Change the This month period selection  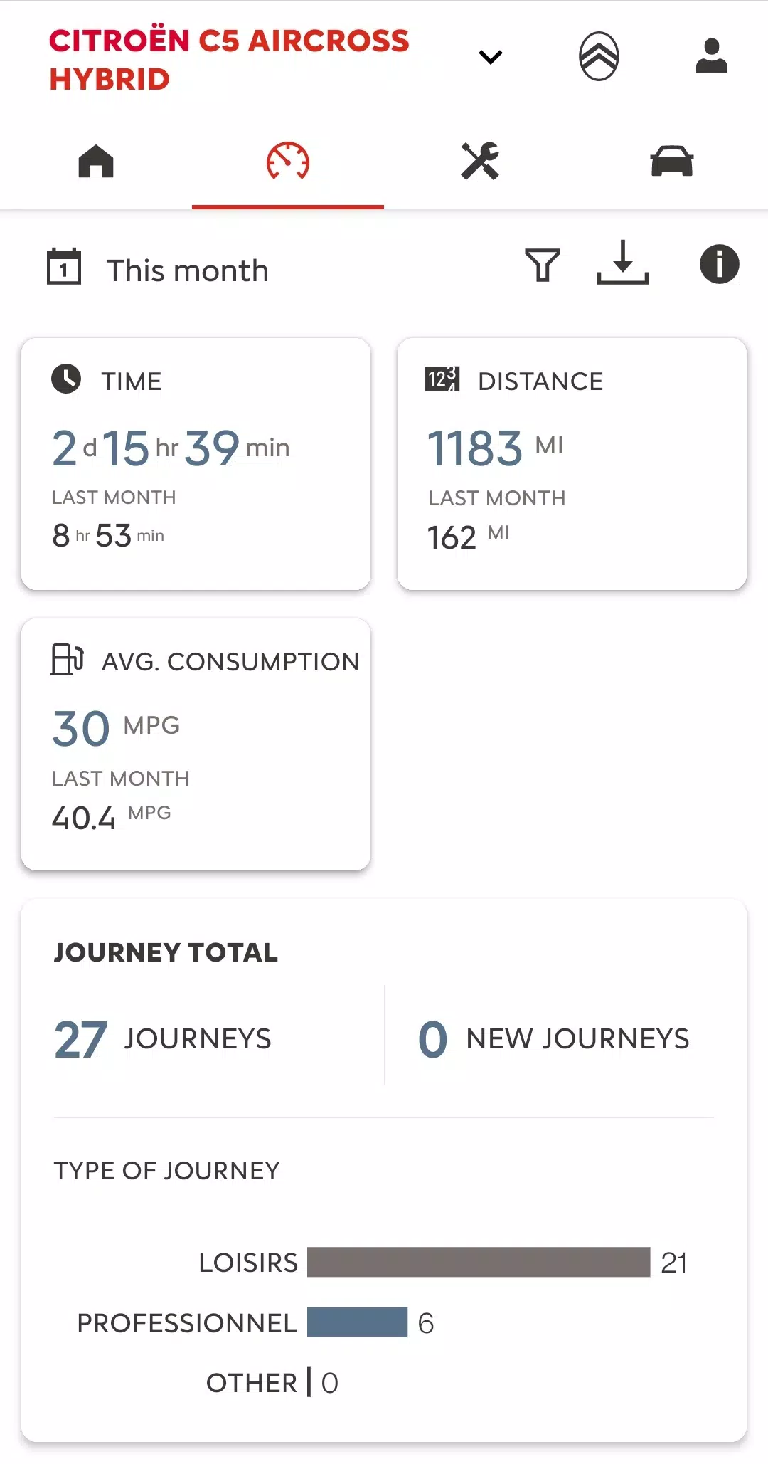(188, 270)
